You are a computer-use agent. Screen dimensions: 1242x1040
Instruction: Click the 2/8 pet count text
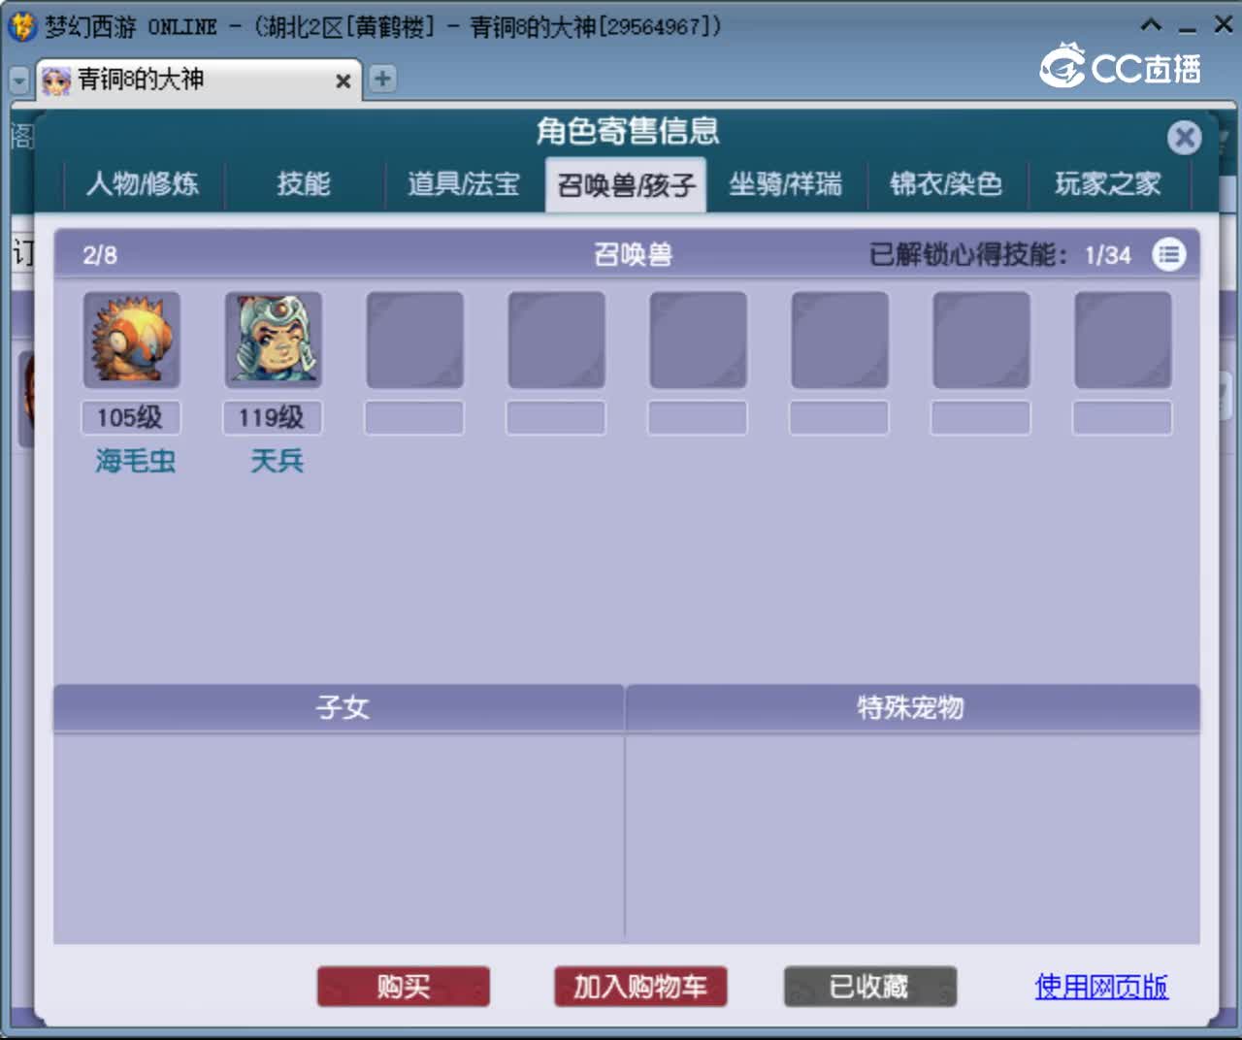(x=99, y=255)
